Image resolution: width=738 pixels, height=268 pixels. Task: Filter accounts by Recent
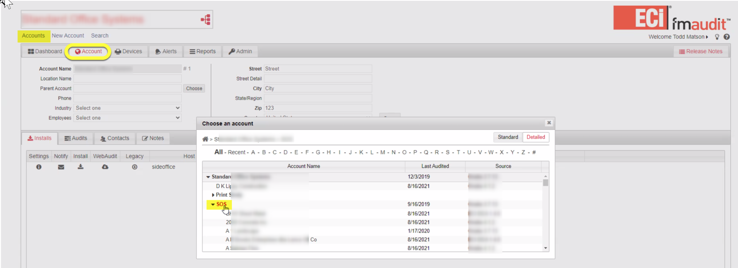[x=236, y=152]
